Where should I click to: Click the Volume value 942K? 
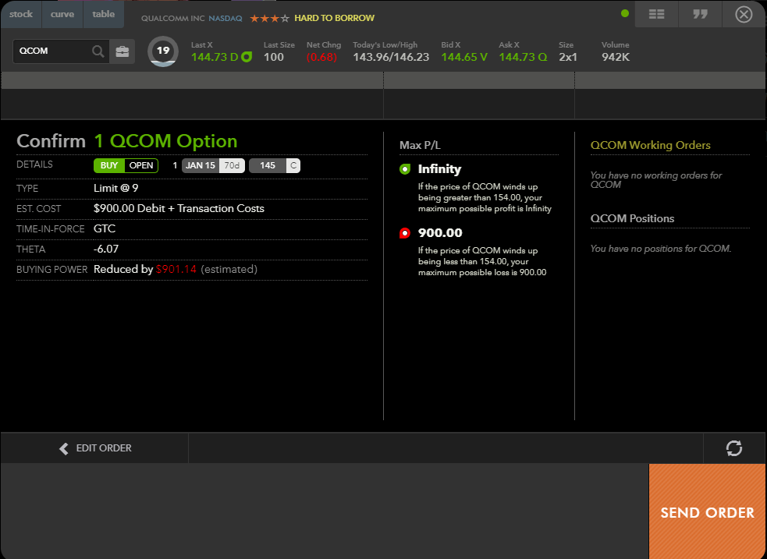[616, 57]
